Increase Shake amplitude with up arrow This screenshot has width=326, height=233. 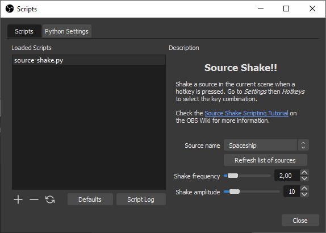click(x=304, y=188)
